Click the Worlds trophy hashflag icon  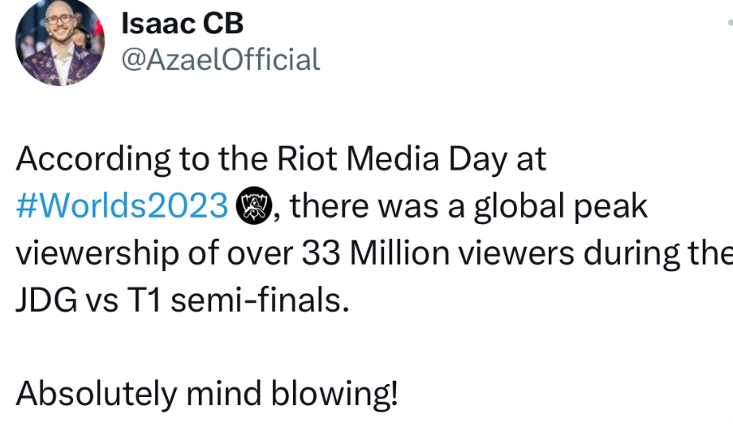pyautogui.click(x=253, y=206)
